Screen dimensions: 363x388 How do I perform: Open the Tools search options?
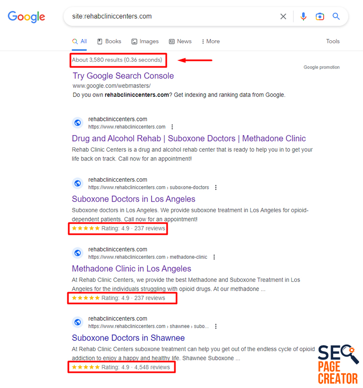[x=333, y=41]
